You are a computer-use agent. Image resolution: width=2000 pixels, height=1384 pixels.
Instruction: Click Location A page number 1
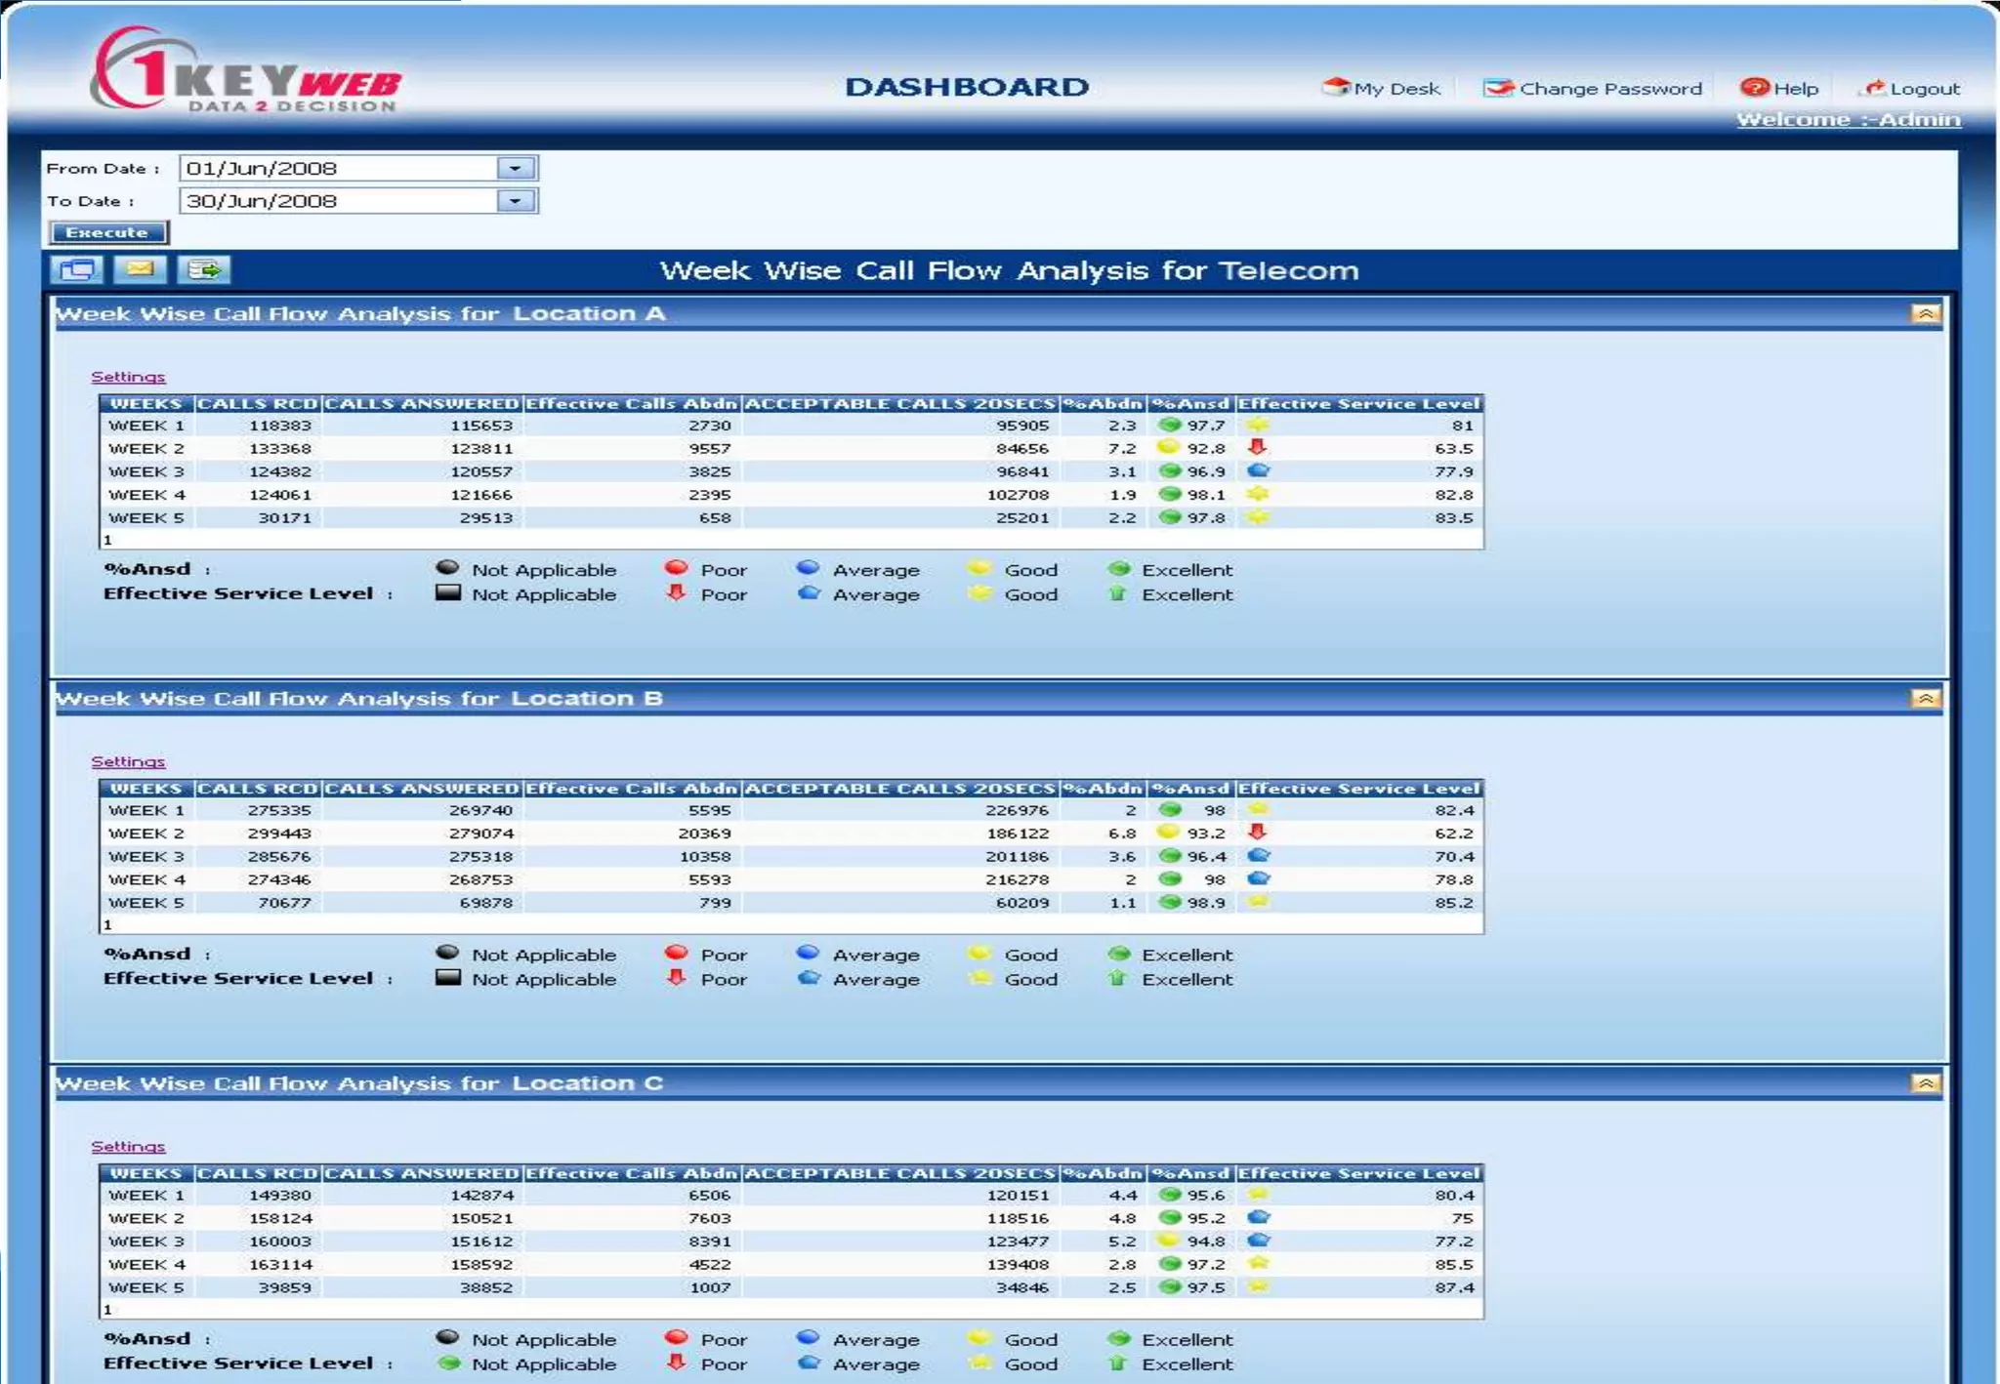click(x=107, y=540)
